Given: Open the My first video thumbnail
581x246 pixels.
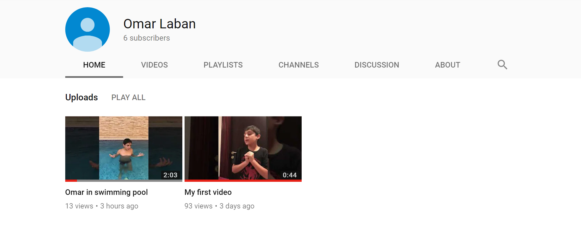Looking at the screenshot, I should pyautogui.click(x=243, y=149).
